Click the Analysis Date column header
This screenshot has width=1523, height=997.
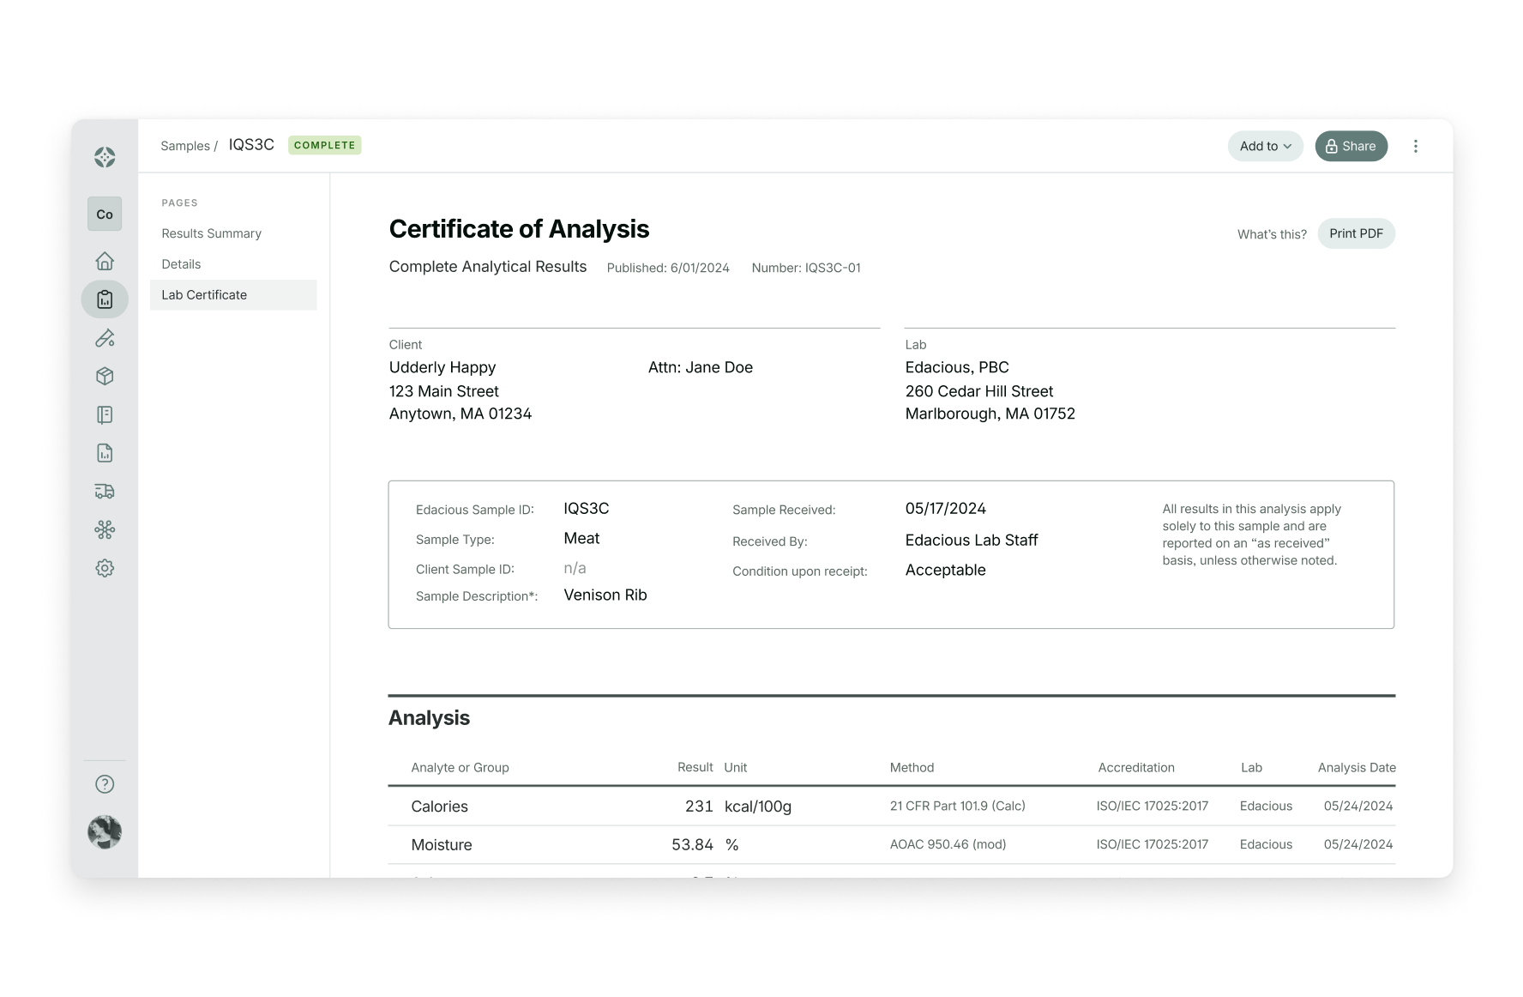[x=1357, y=768]
